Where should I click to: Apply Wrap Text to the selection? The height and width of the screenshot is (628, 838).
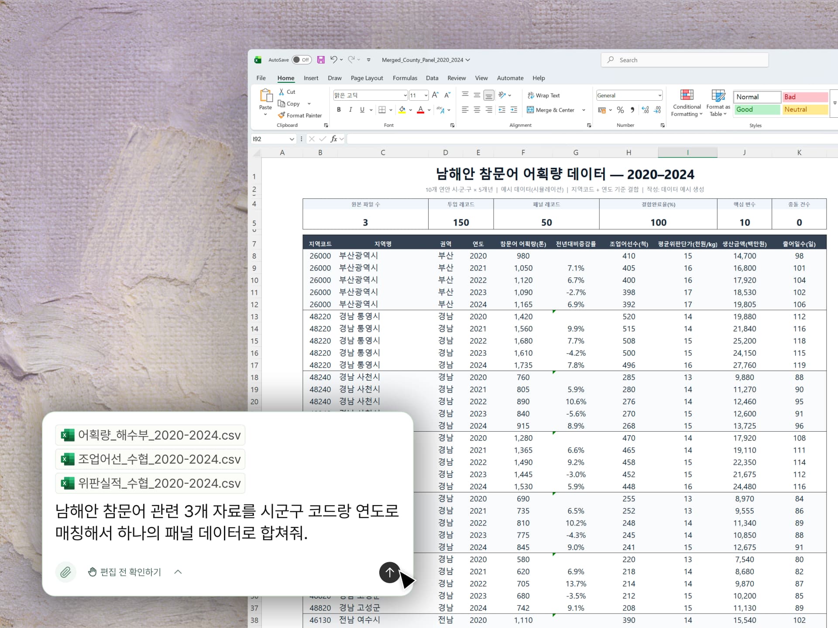[544, 95]
